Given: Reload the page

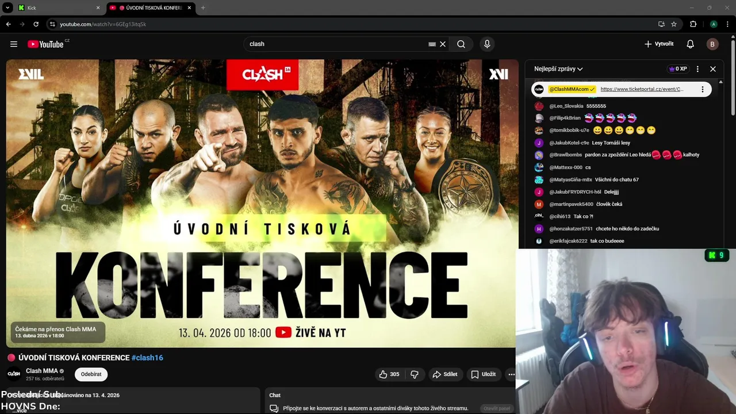Looking at the screenshot, I should pos(36,24).
